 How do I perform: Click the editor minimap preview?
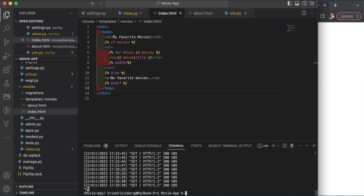tap(291, 28)
